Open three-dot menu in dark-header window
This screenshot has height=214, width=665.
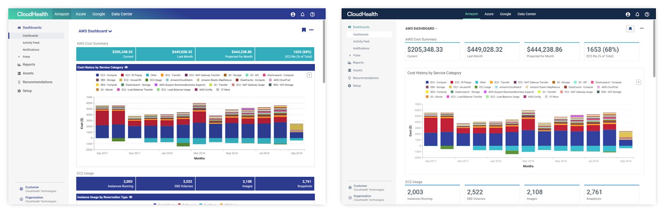coord(642,28)
